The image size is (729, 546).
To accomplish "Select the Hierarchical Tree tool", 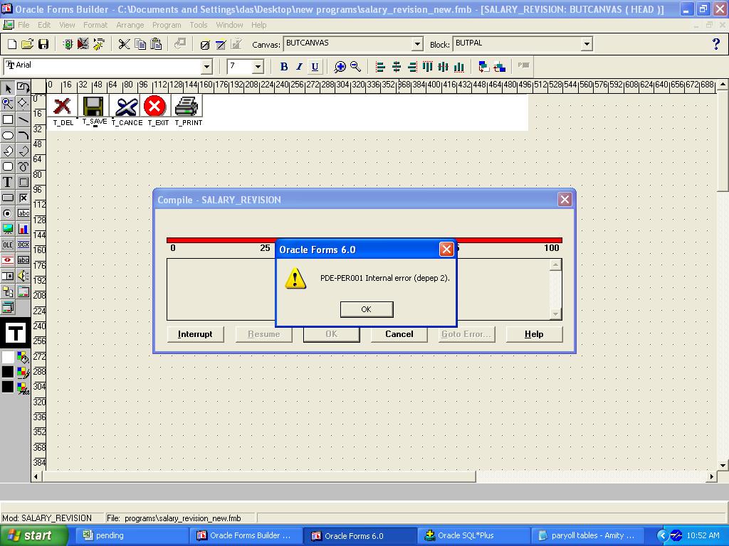I will (x=8, y=291).
